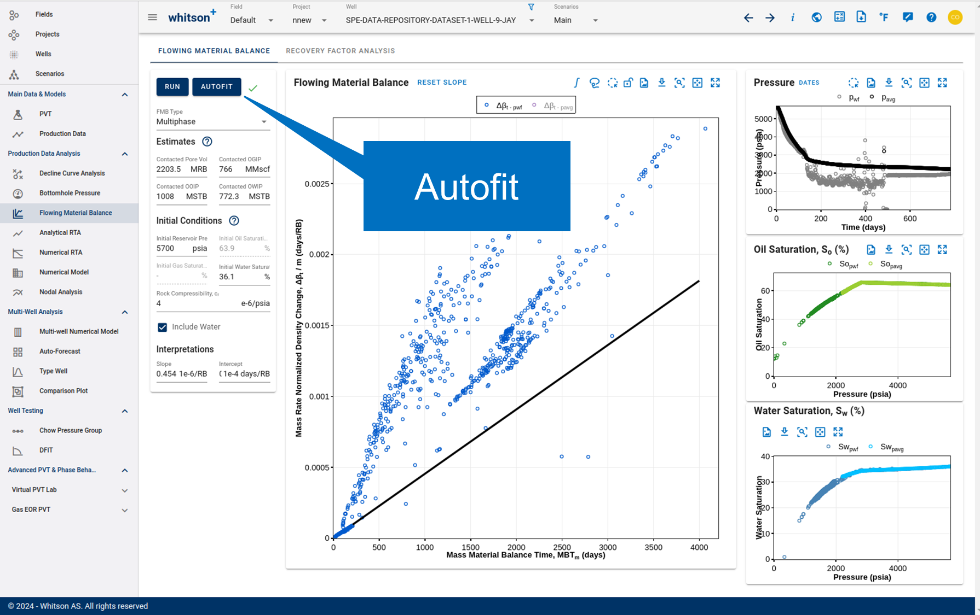Download data from the Pressure chart
The height and width of the screenshot is (615, 980).
point(889,83)
